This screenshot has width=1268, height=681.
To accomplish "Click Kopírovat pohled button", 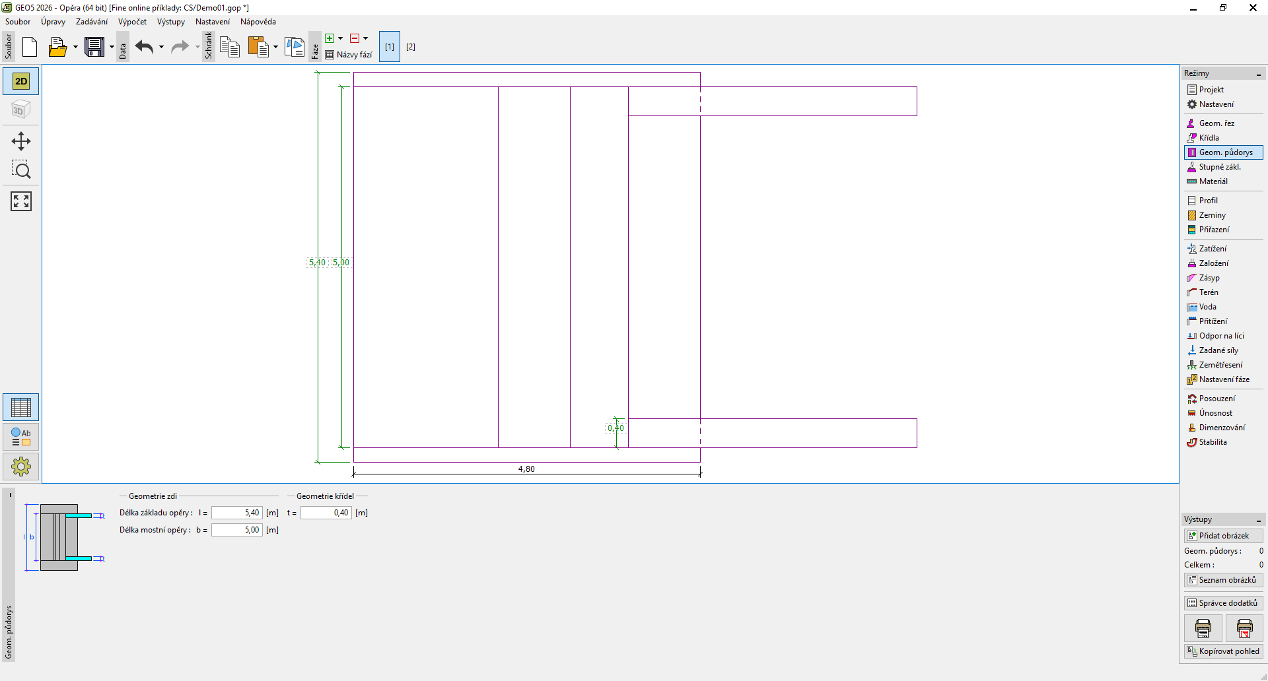I will point(1223,651).
